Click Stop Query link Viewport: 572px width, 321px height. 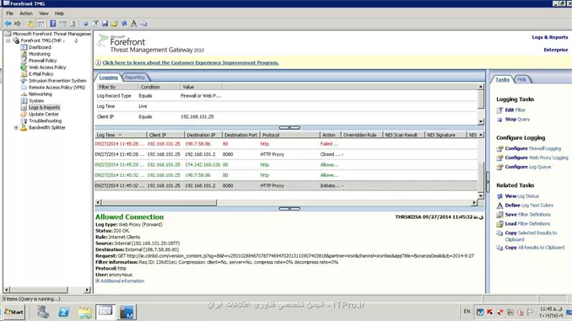pos(517,119)
